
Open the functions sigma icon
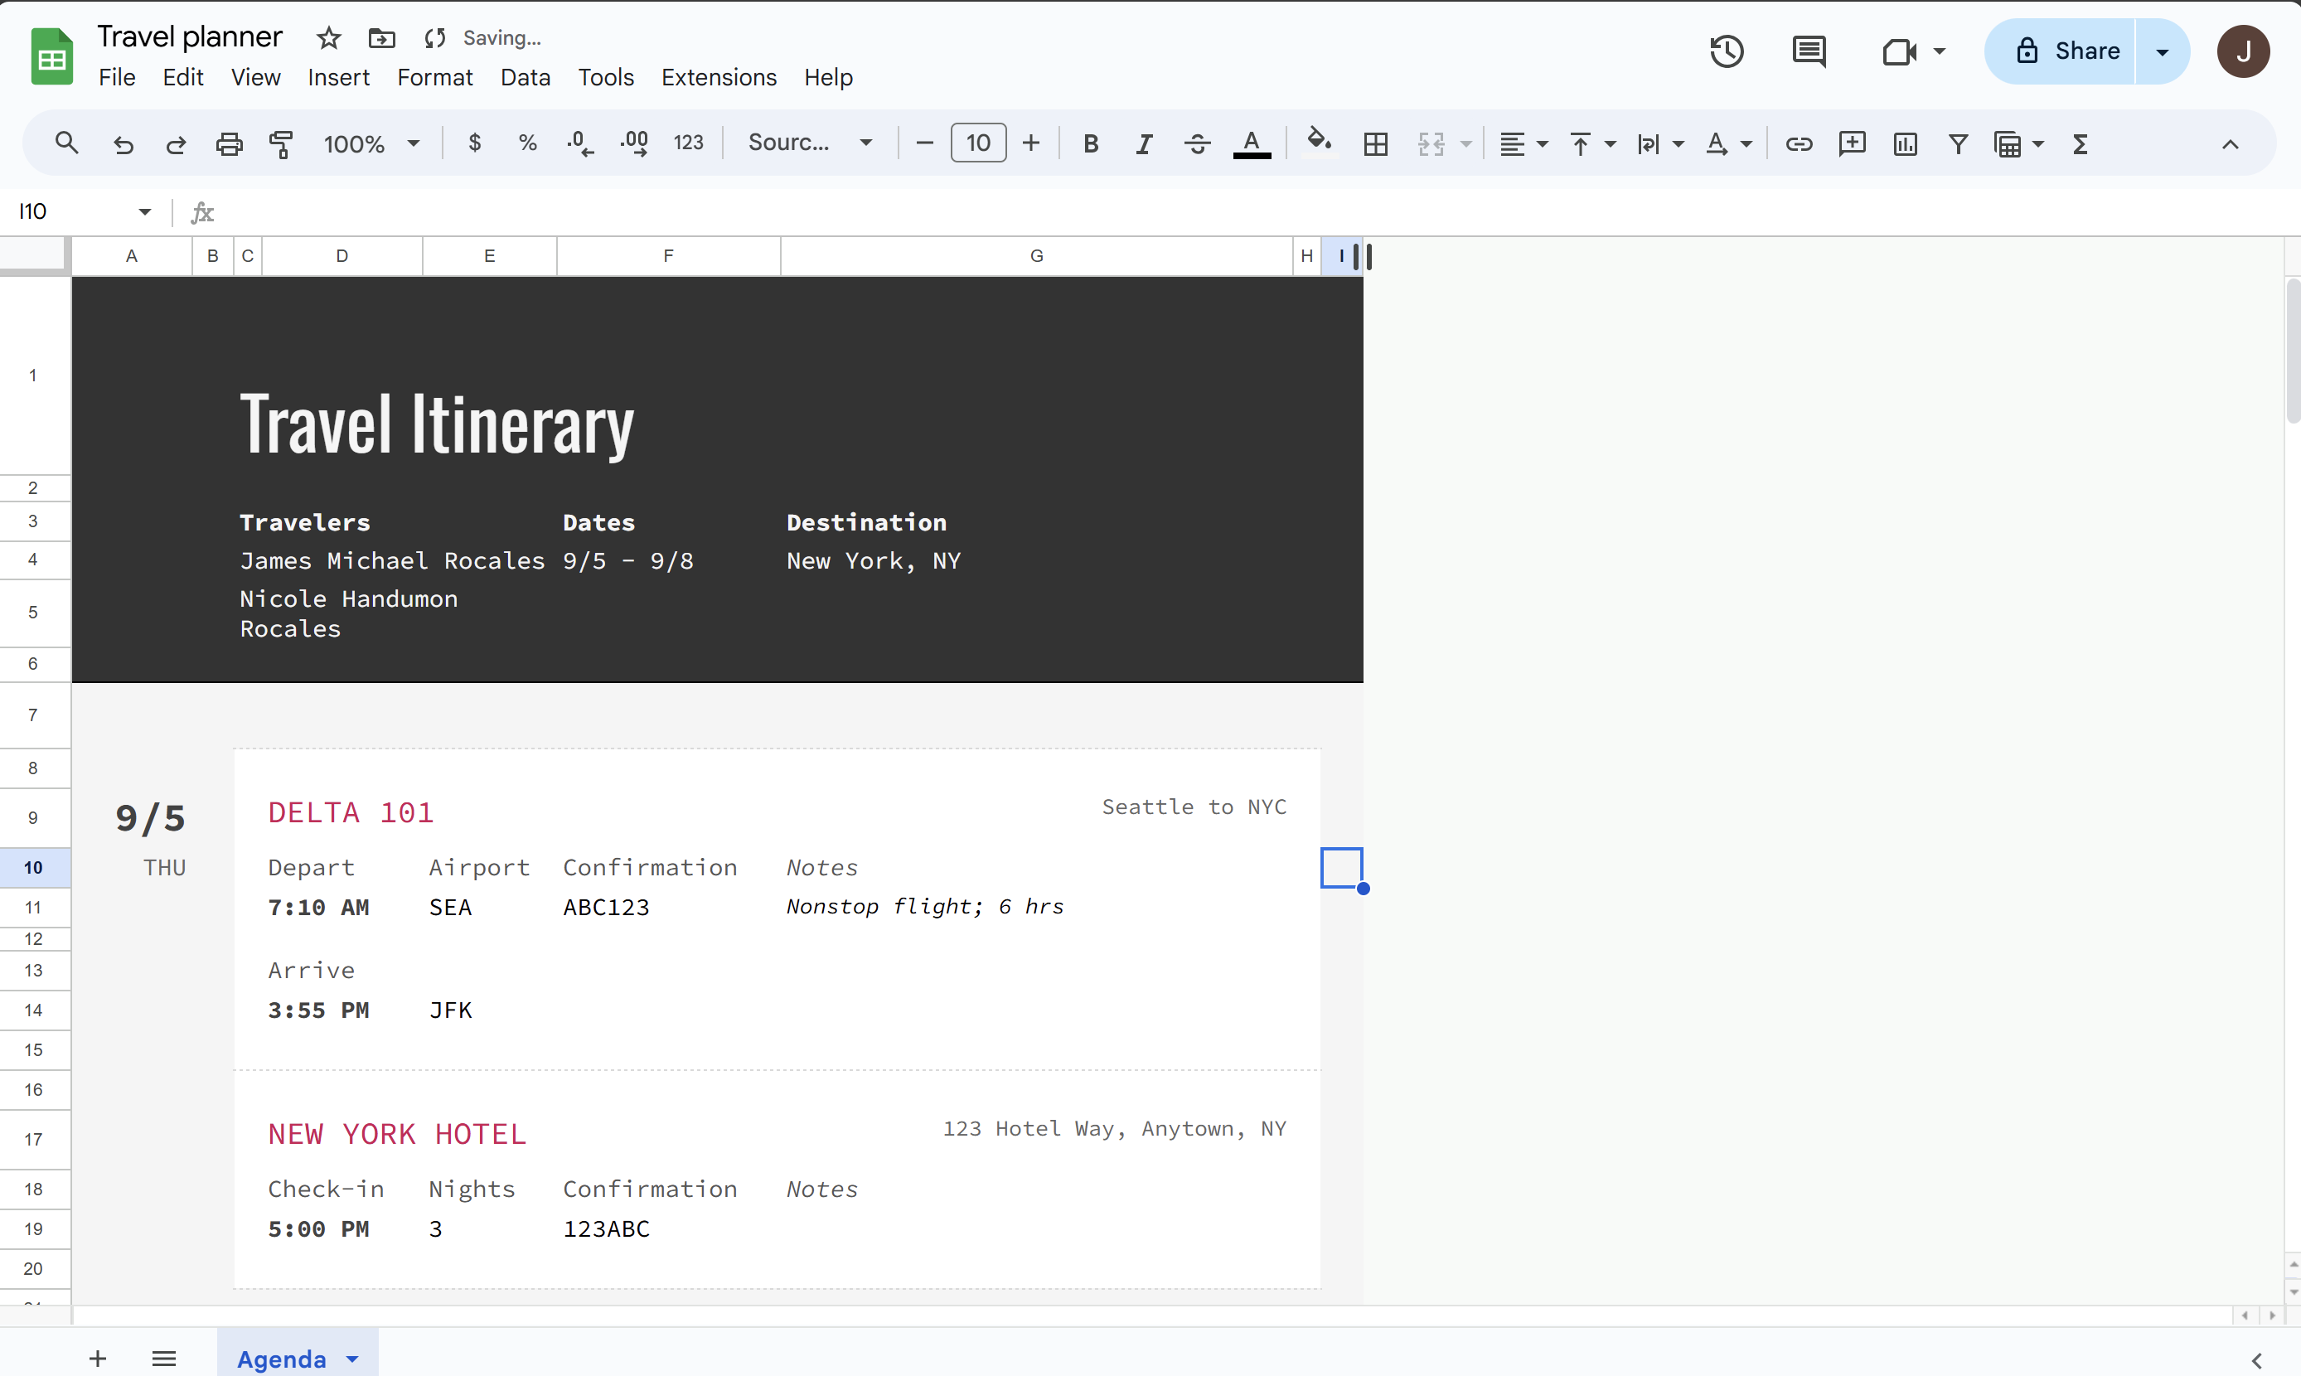pos(2080,143)
